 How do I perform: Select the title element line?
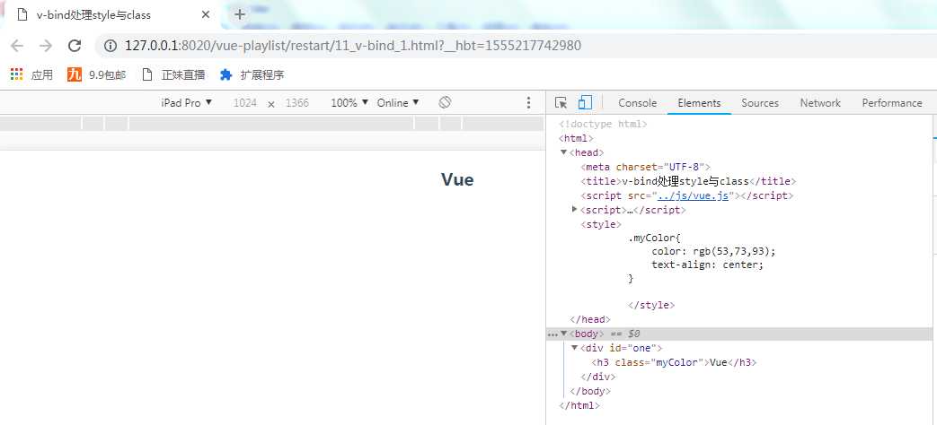click(x=688, y=181)
